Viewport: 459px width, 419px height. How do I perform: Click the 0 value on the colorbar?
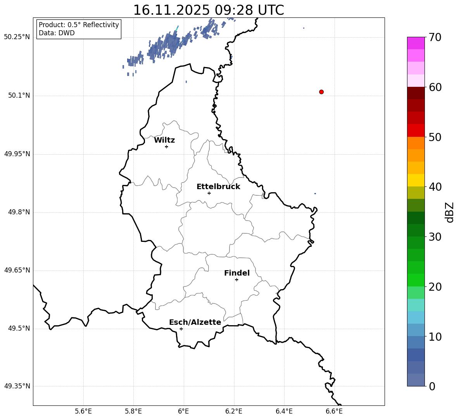[x=432, y=386]
